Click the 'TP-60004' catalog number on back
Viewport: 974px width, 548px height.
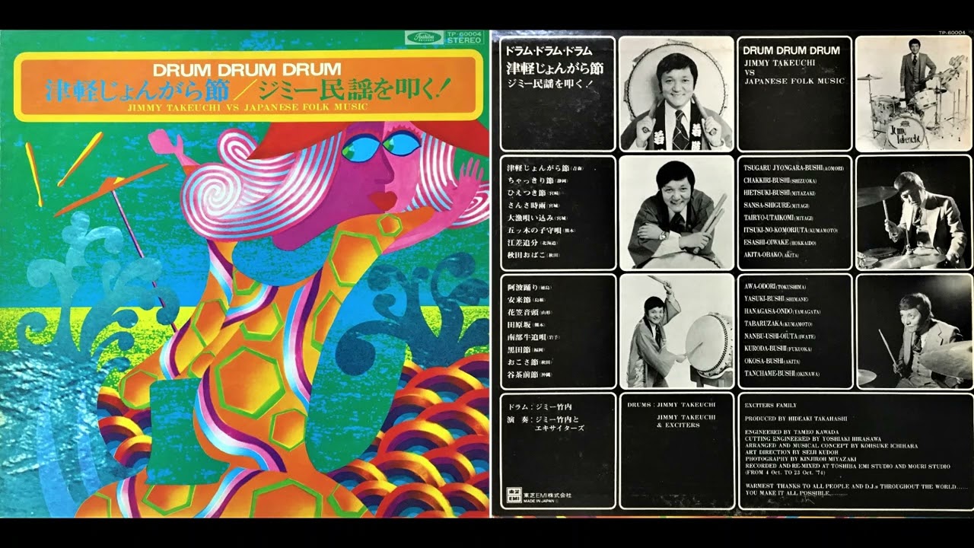952,33
